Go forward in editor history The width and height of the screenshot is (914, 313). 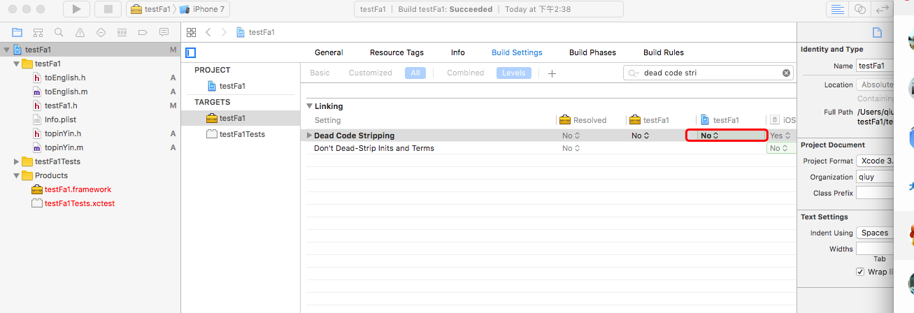[224, 32]
